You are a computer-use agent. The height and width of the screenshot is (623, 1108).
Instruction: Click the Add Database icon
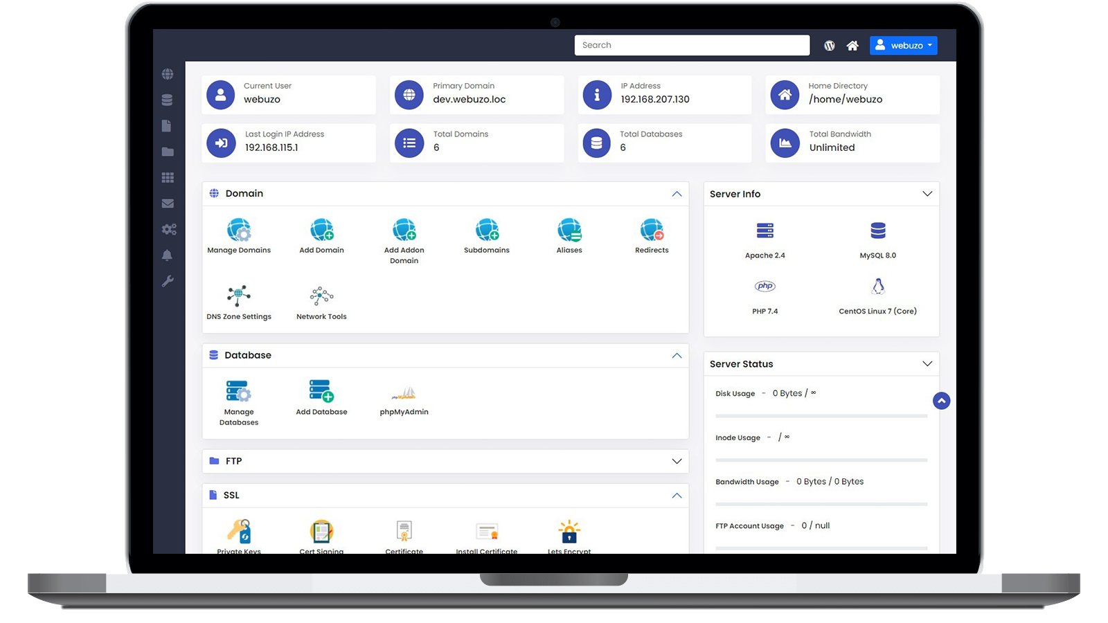click(x=321, y=392)
